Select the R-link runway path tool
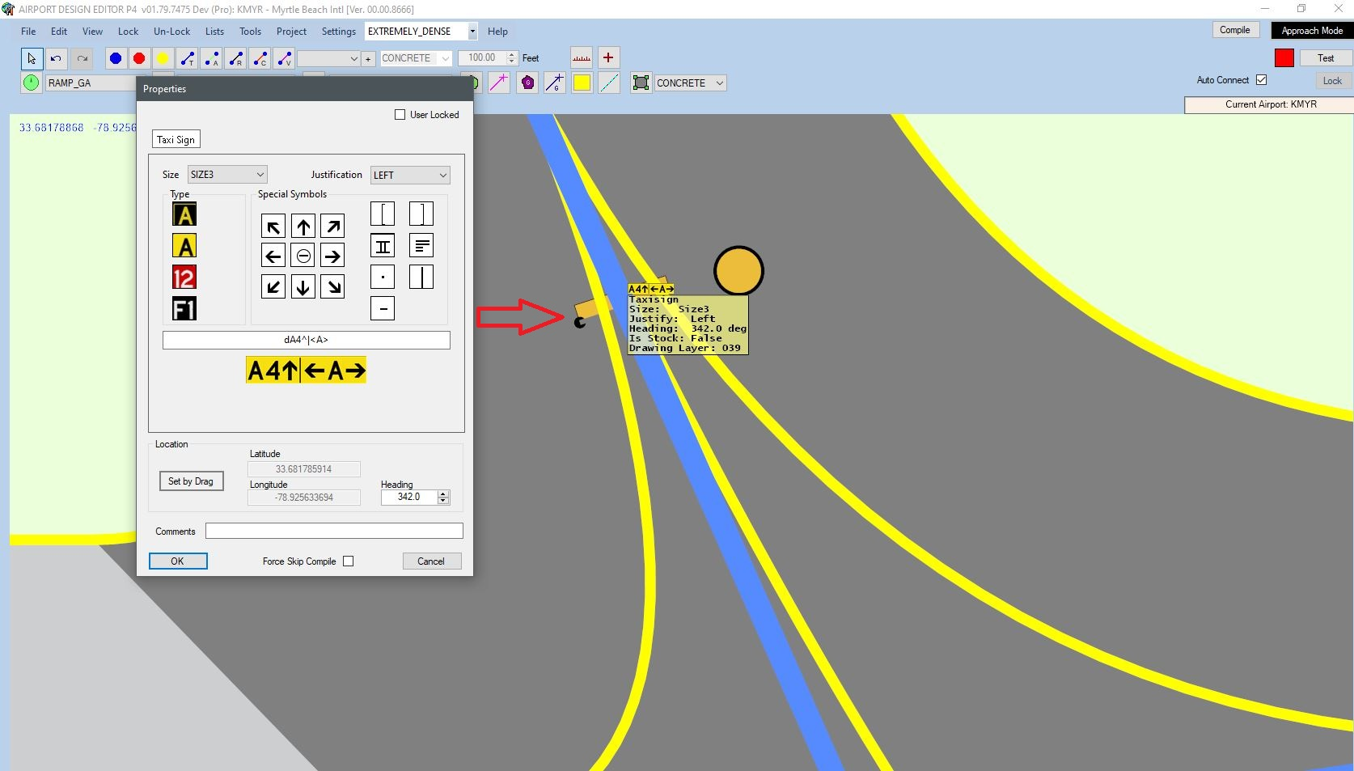Viewport: 1354px width, 771px height. tap(235, 58)
